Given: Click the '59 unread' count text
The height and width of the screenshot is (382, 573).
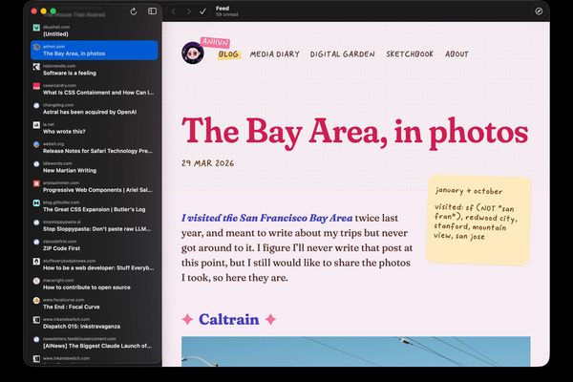Looking at the screenshot, I should click(226, 14).
